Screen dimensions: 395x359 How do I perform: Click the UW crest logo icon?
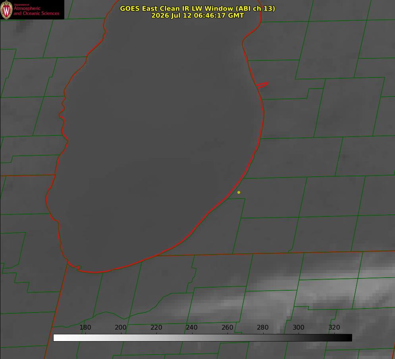click(x=6, y=10)
